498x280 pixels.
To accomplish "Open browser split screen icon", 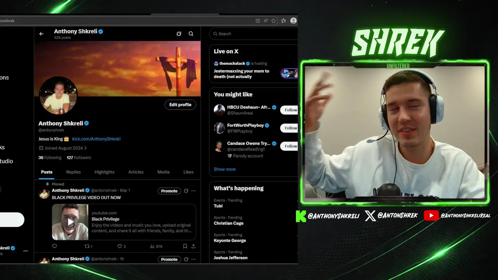I will [x=258, y=21].
